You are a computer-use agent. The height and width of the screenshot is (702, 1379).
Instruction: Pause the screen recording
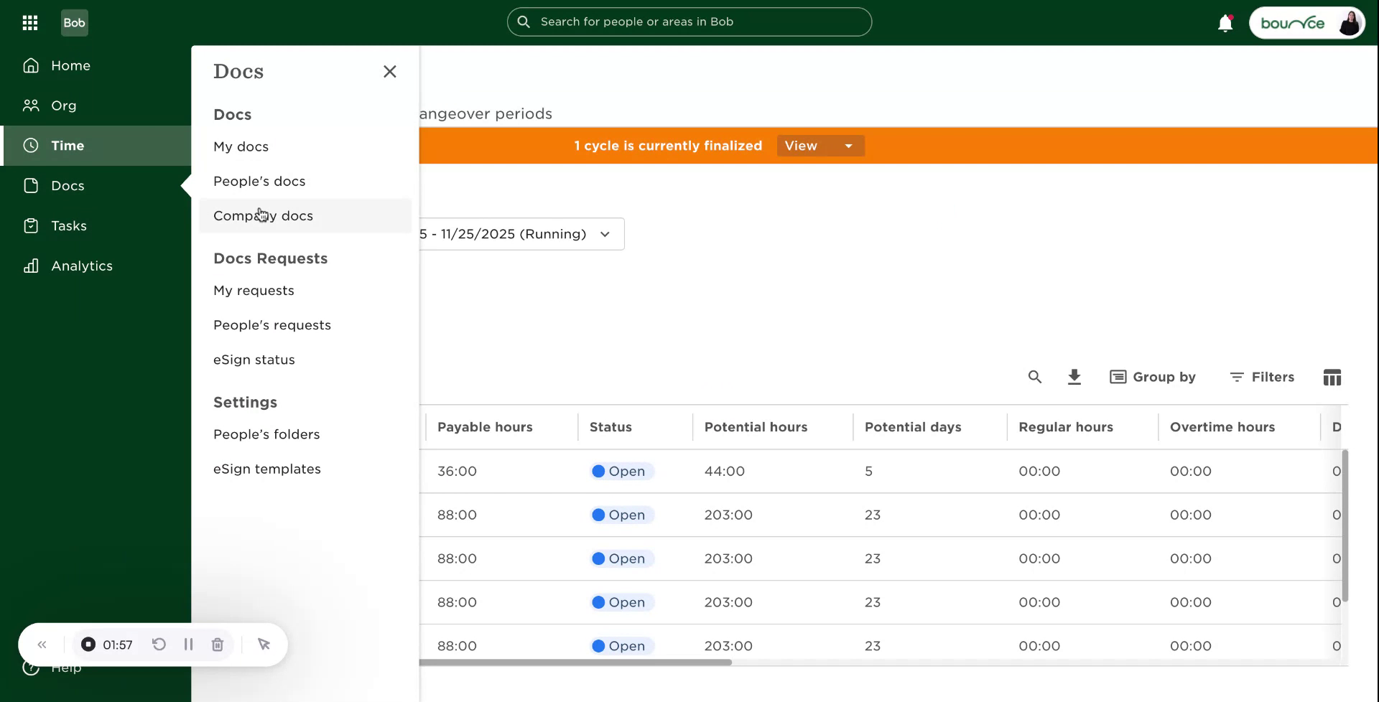[188, 645]
